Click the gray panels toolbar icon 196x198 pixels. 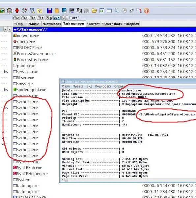coord(87,11)
